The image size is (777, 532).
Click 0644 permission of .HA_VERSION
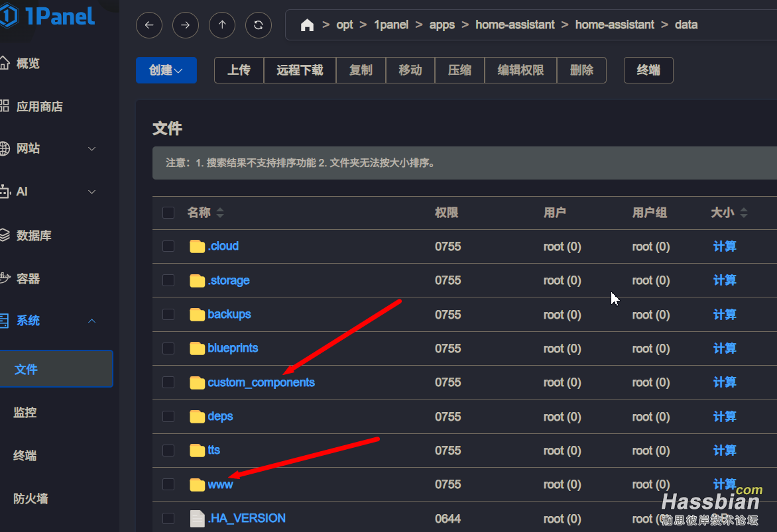pyautogui.click(x=448, y=519)
